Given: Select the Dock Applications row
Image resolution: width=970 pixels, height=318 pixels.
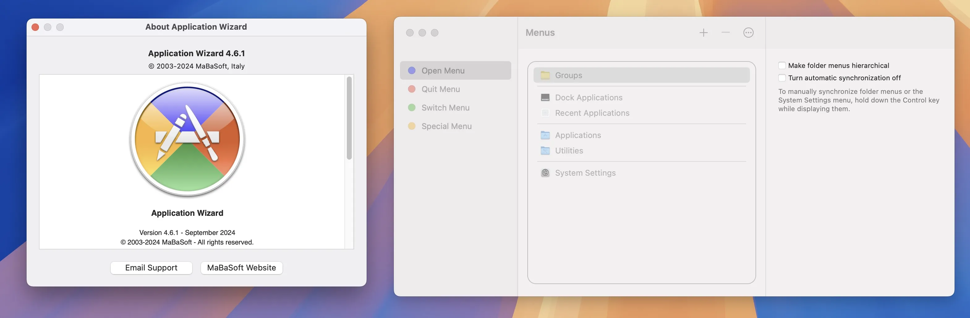Looking at the screenshot, I should pyautogui.click(x=641, y=97).
